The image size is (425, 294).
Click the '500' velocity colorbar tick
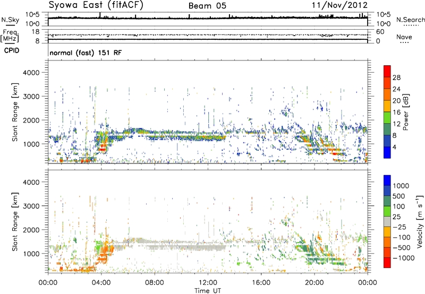(398, 196)
